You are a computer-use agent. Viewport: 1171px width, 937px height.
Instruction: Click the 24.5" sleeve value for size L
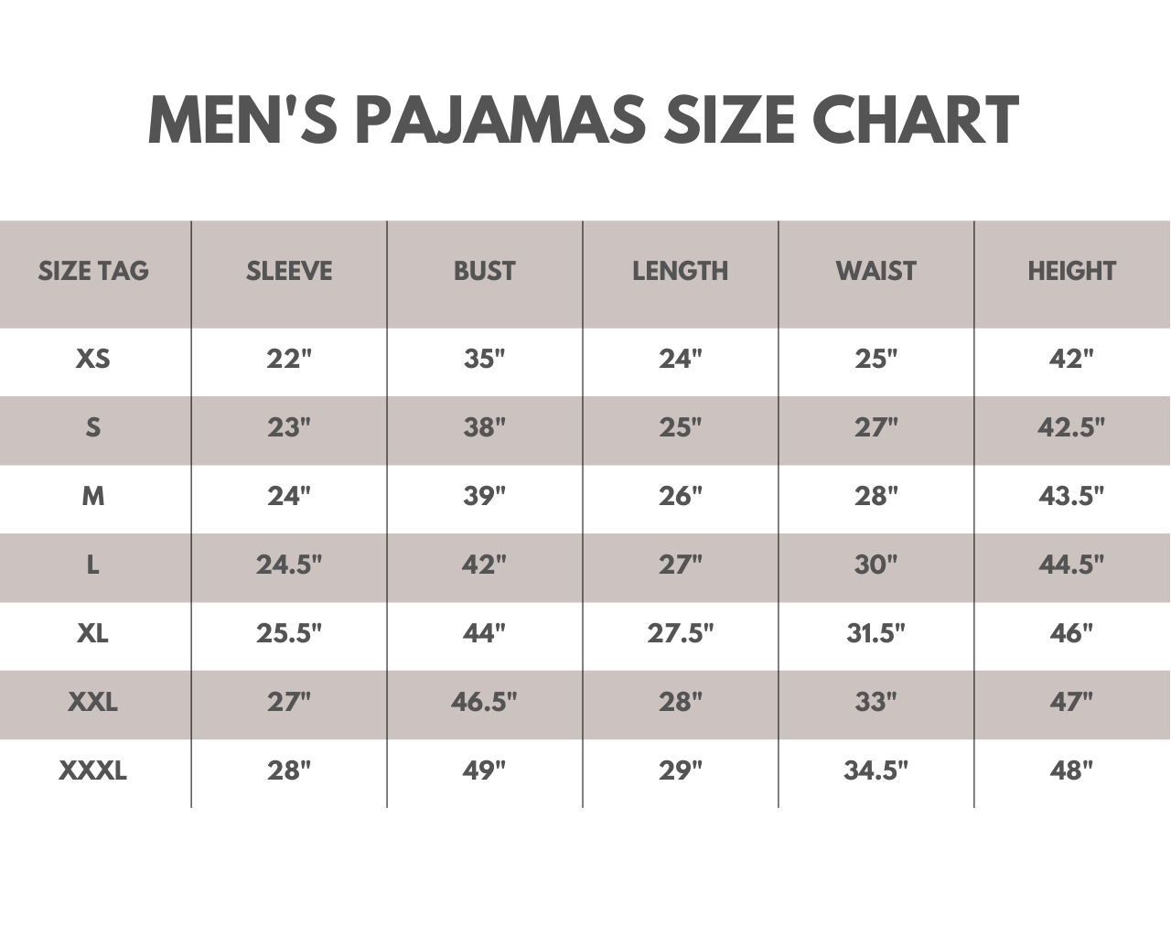click(289, 565)
